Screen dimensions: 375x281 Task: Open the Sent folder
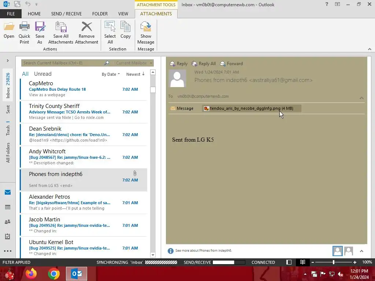point(8,109)
